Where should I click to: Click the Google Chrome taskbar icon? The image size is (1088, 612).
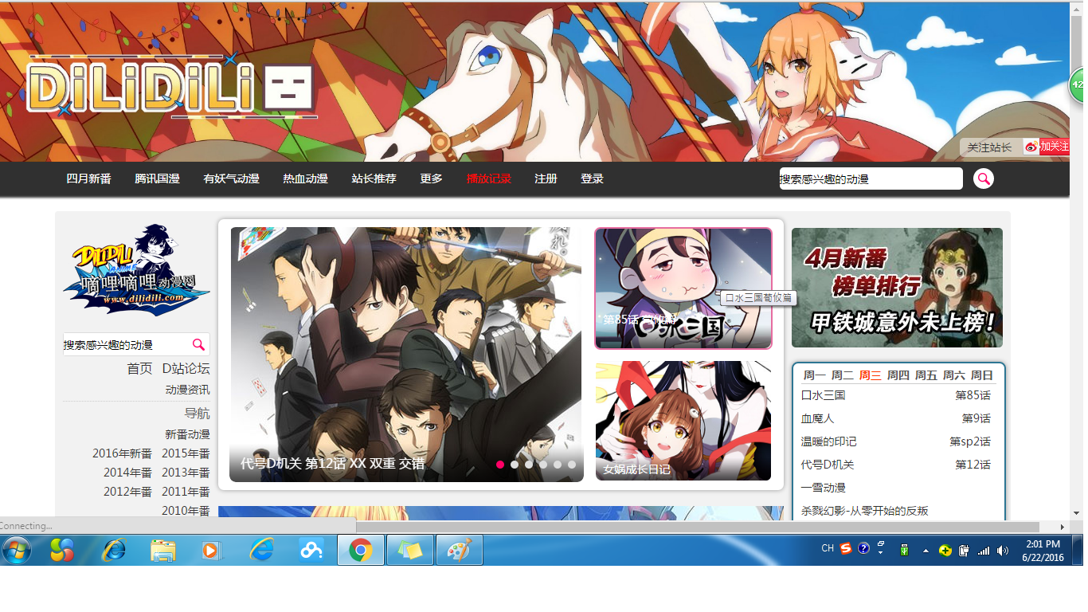click(361, 550)
